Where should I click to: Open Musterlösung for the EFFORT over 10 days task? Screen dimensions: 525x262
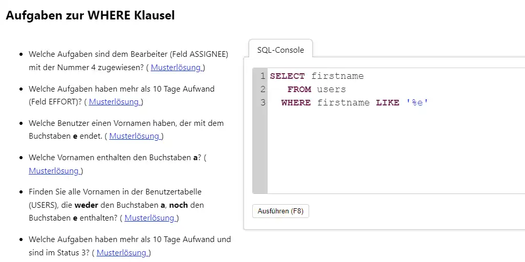point(115,101)
